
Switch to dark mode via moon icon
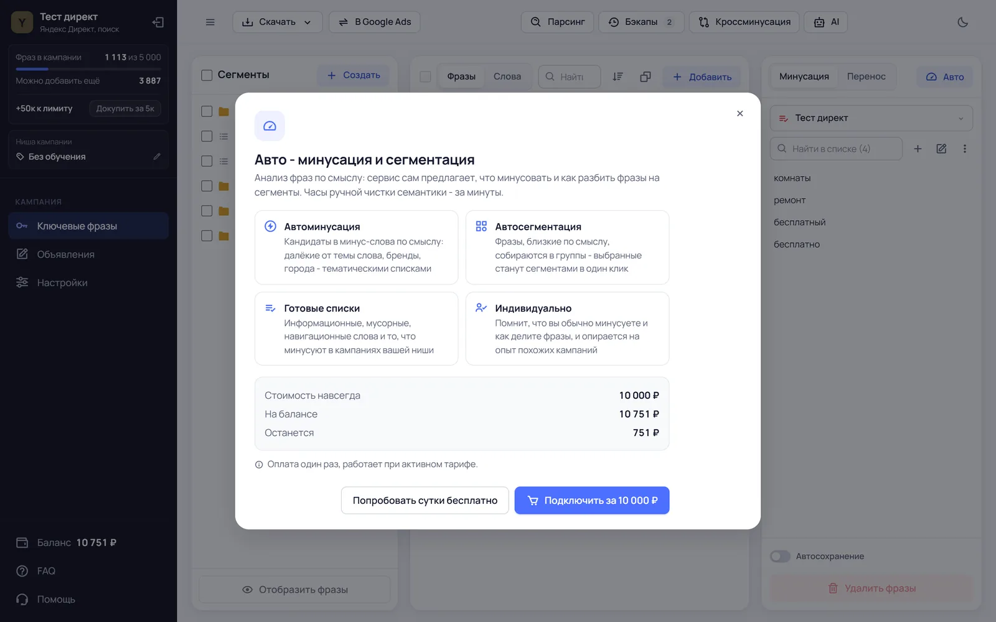point(962,22)
